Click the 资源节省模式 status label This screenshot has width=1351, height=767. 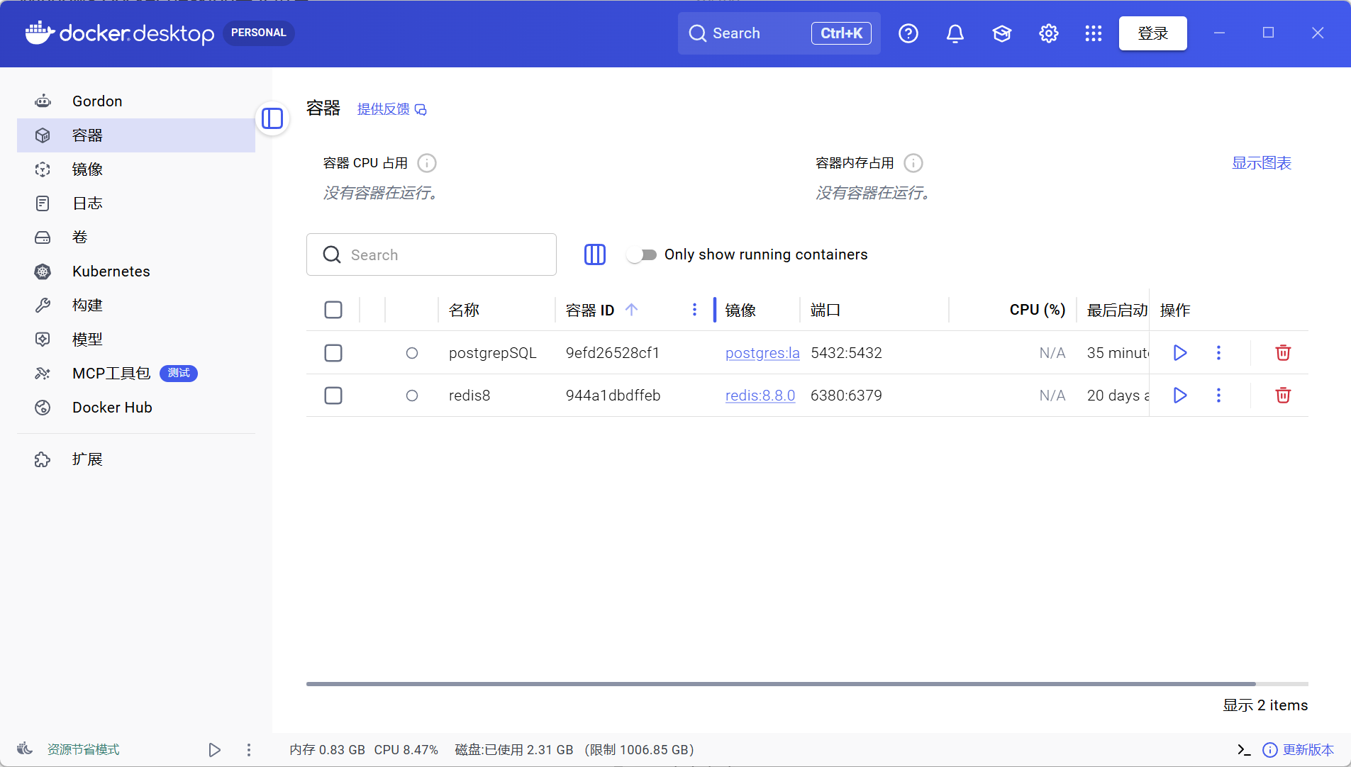click(83, 750)
